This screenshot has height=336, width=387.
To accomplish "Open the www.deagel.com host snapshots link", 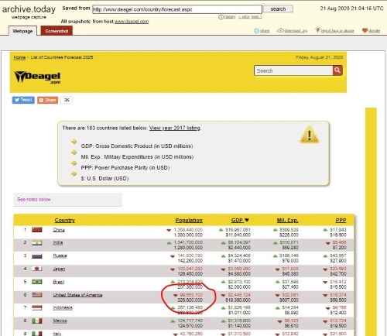I will coord(132,22).
